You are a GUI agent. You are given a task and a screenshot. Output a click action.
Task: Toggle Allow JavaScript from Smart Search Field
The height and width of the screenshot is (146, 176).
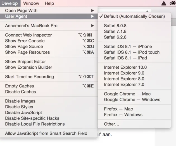[49, 133]
